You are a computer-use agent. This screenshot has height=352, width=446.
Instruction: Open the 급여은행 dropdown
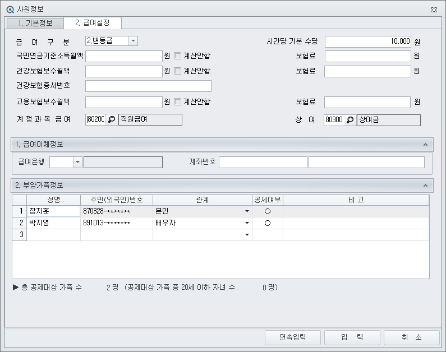(x=77, y=162)
